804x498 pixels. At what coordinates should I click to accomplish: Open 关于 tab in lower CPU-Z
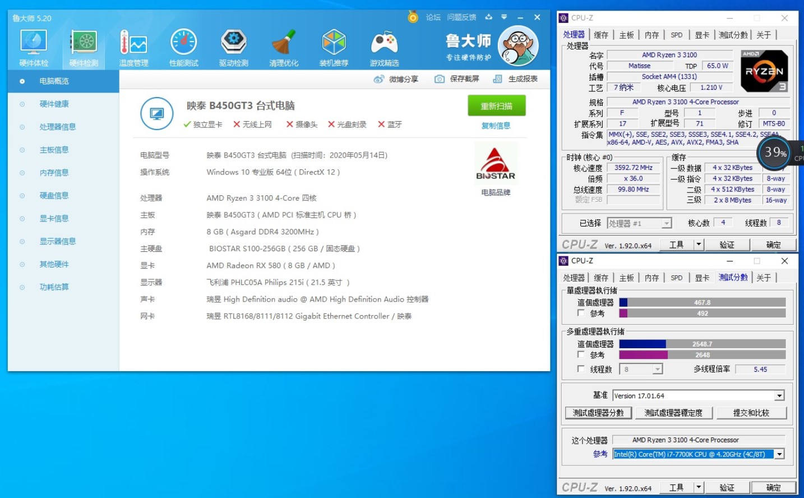point(764,278)
